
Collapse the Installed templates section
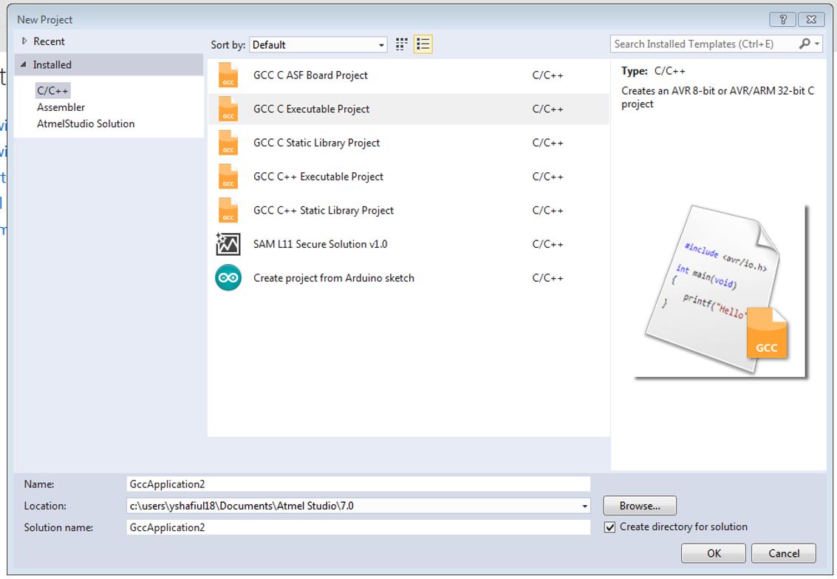point(24,64)
